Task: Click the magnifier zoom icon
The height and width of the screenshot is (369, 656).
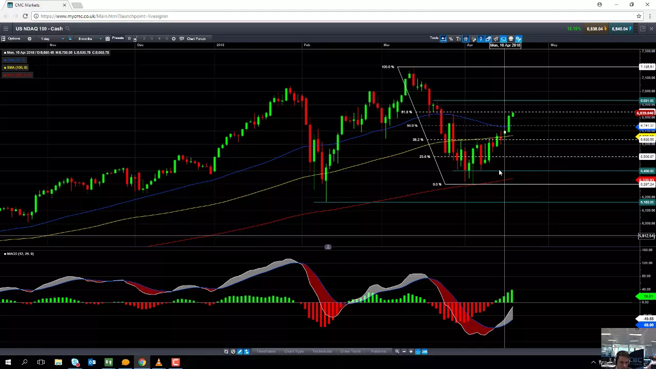Action: click(x=397, y=352)
